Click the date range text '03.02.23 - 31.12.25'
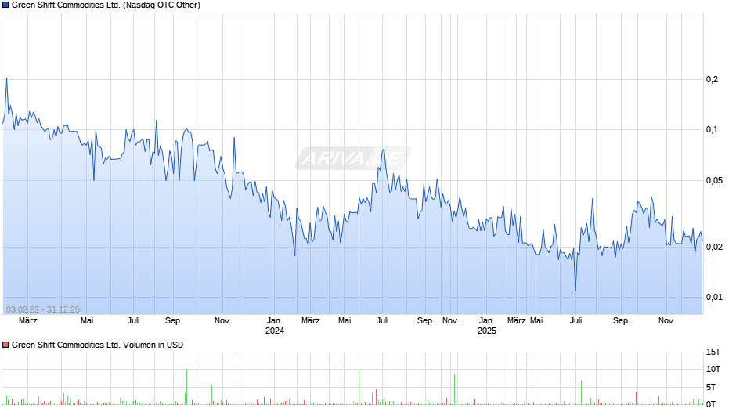This screenshot has width=736, height=412. tap(43, 309)
